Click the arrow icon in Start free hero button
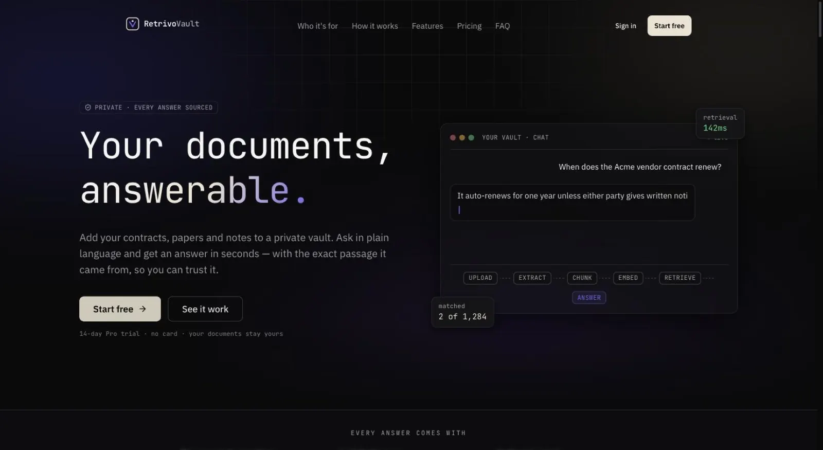Image resolution: width=823 pixels, height=450 pixels. (142, 309)
